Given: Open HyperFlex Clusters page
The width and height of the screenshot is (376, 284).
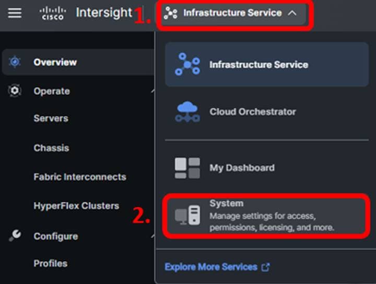Looking at the screenshot, I should coord(76,206).
